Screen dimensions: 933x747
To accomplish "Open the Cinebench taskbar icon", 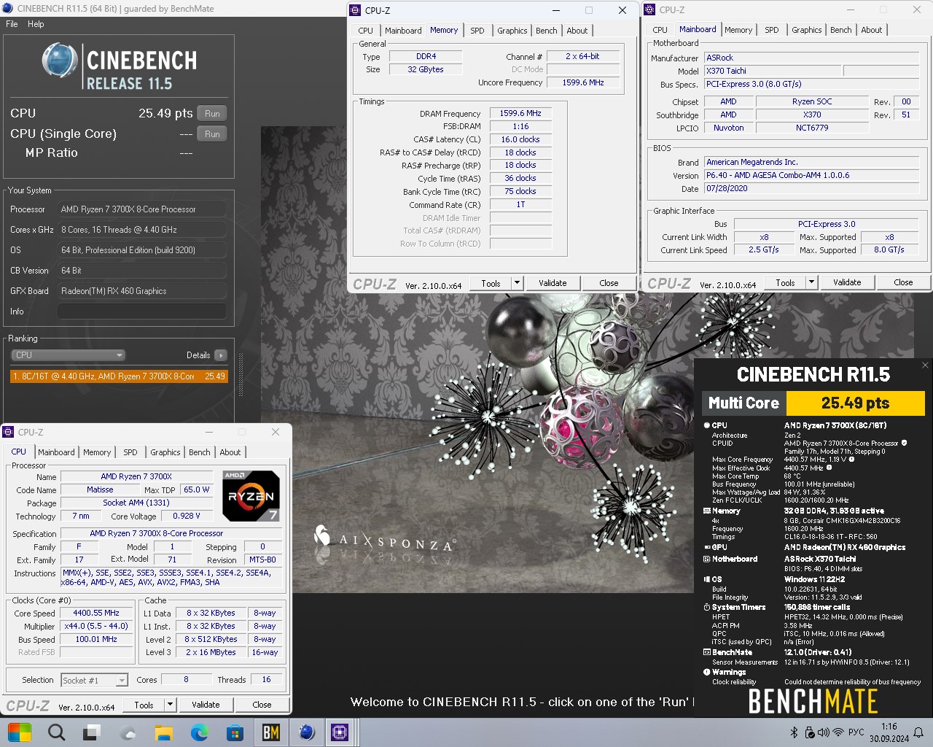I will [307, 732].
